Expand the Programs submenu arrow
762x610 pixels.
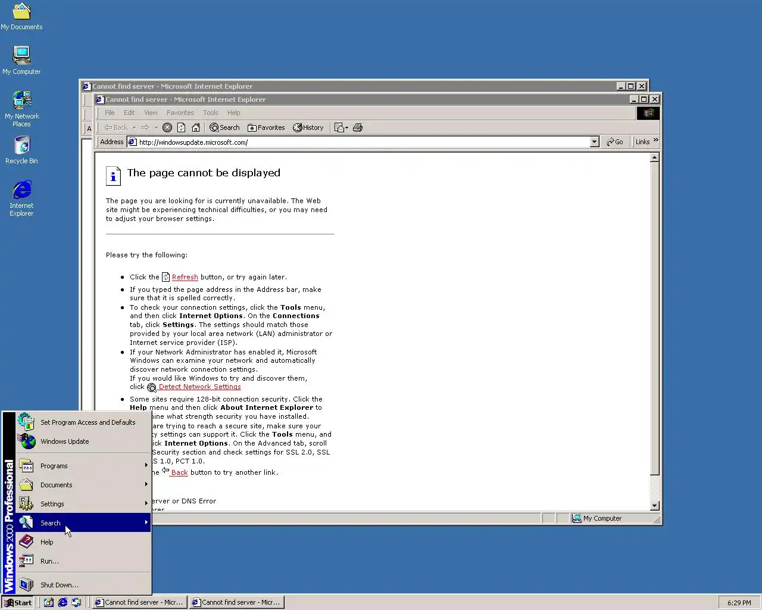[x=146, y=465]
